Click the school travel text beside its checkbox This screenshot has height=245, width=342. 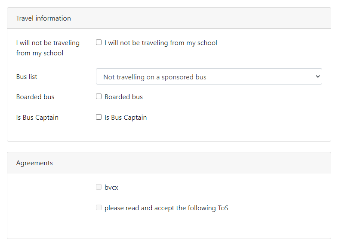tap(160, 43)
